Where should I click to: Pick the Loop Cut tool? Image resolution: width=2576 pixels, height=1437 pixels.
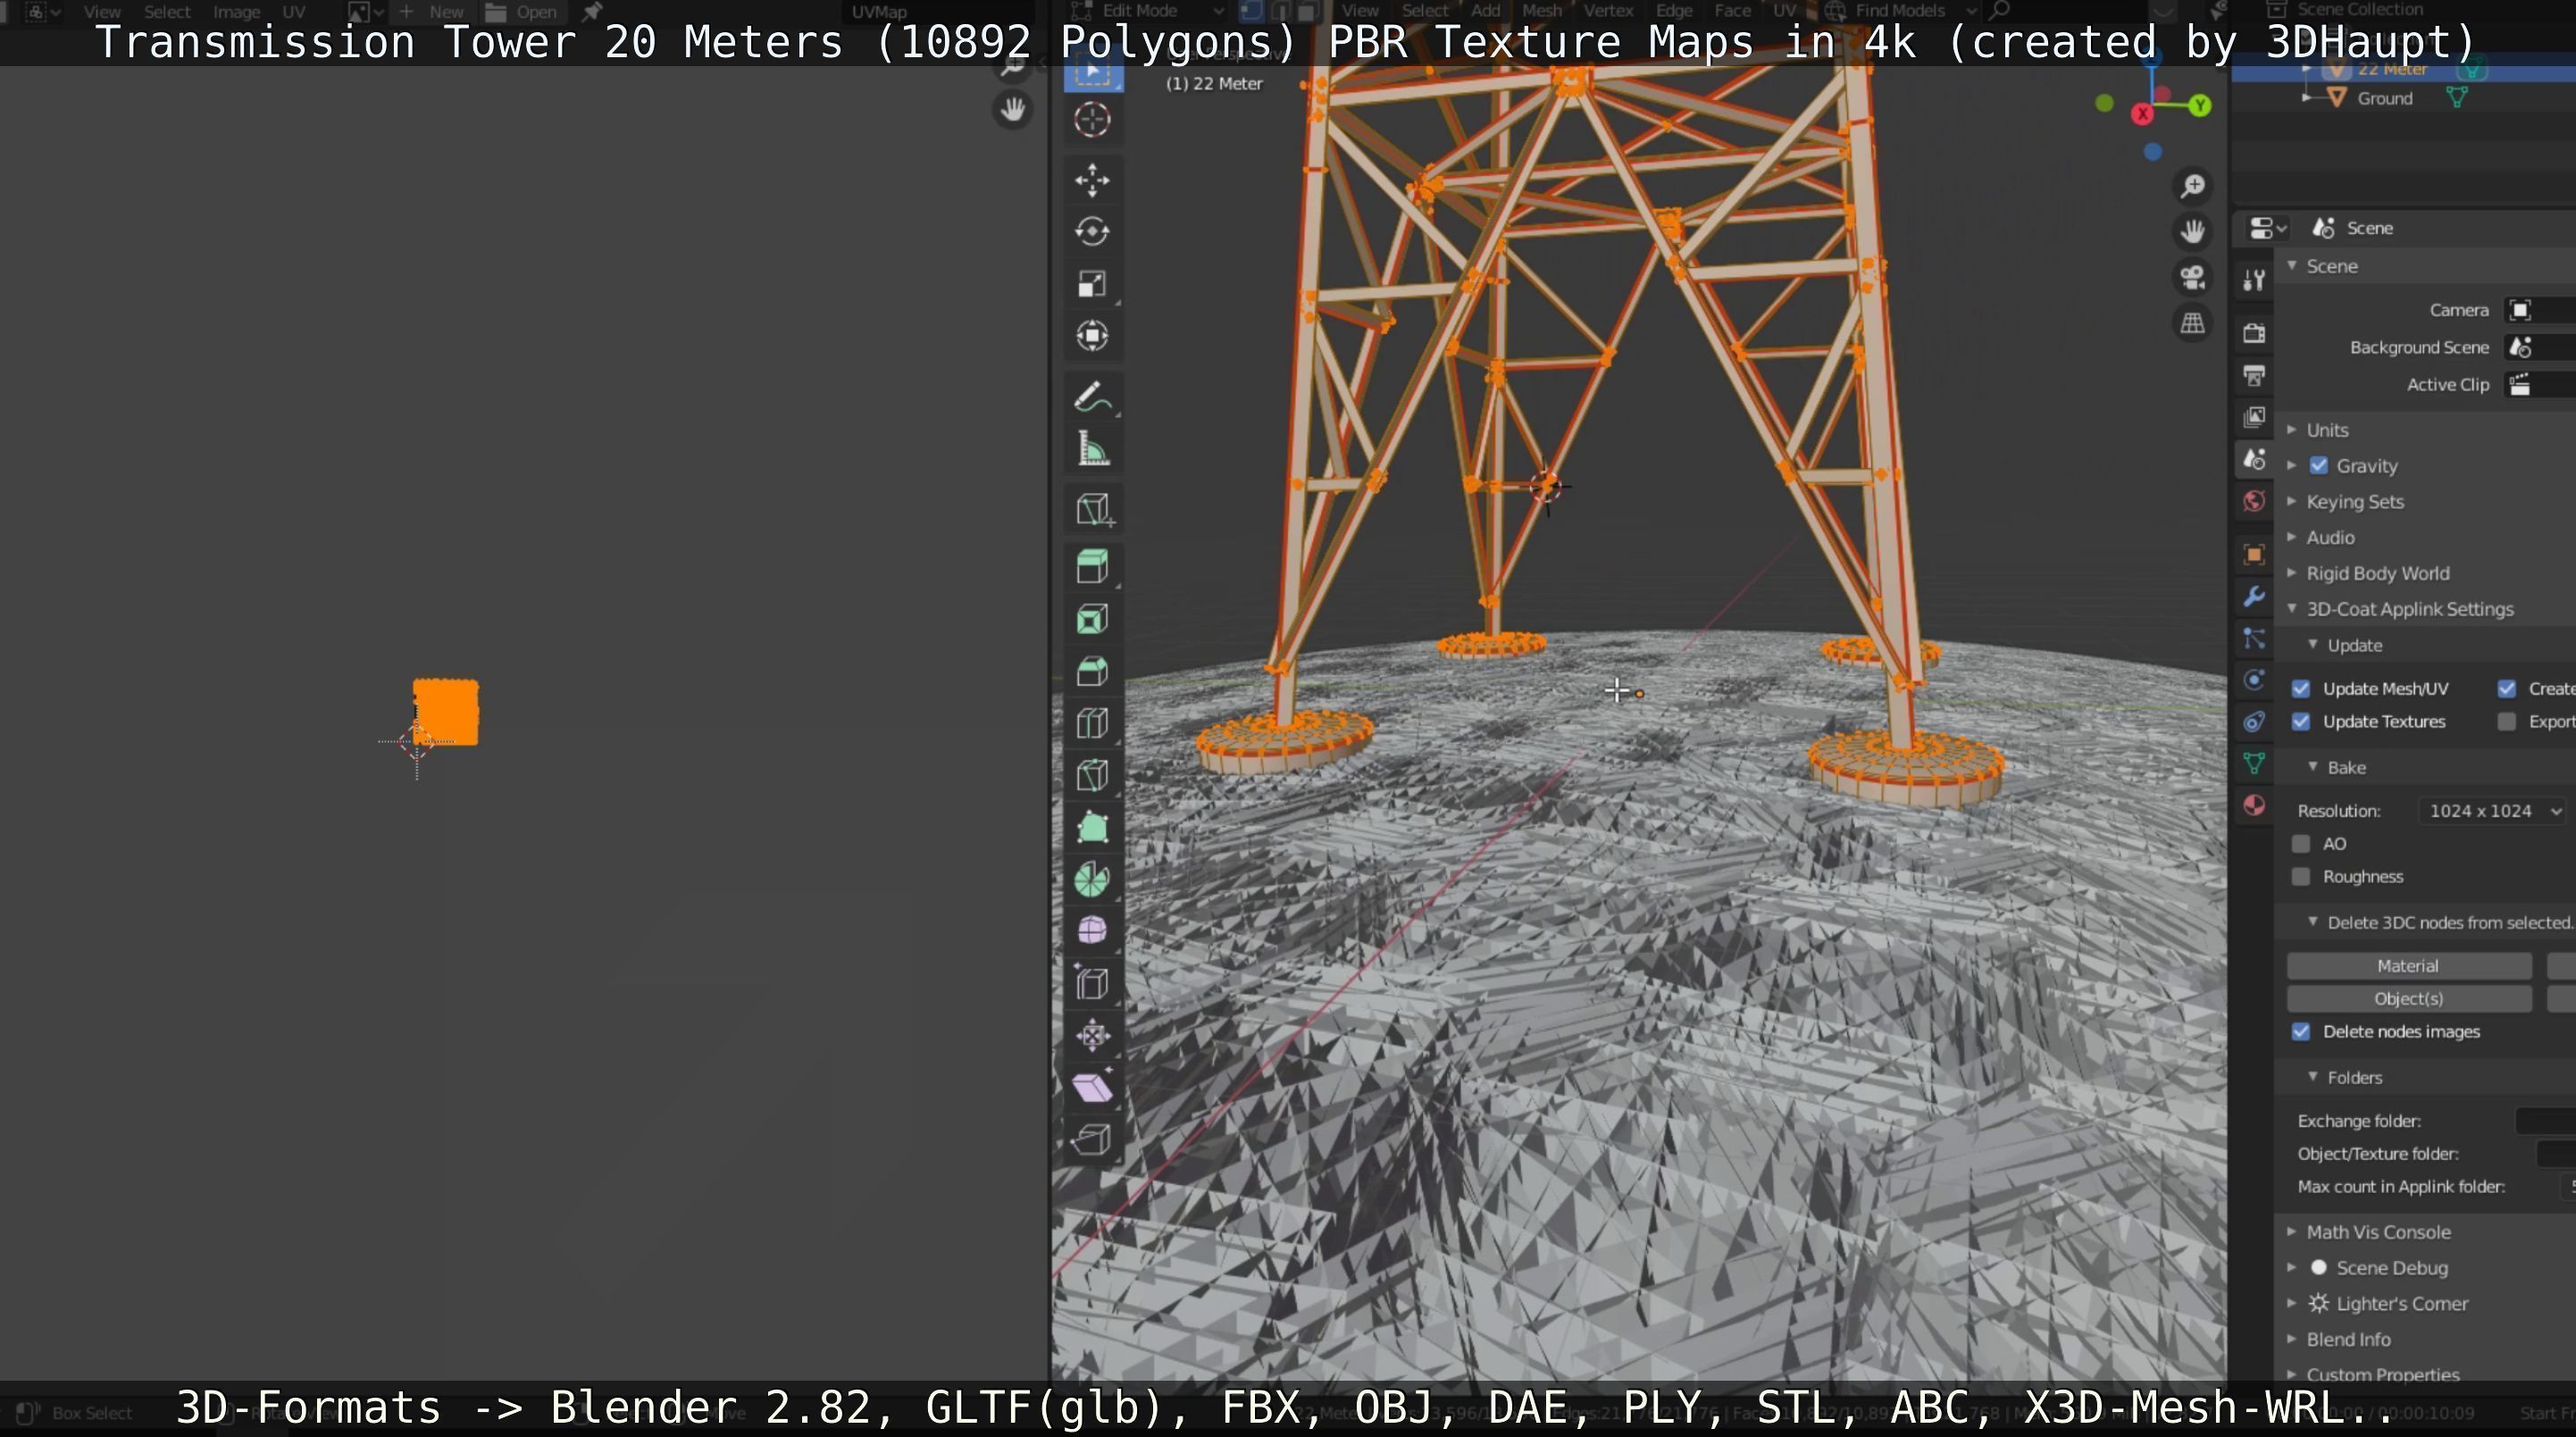(1092, 724)
